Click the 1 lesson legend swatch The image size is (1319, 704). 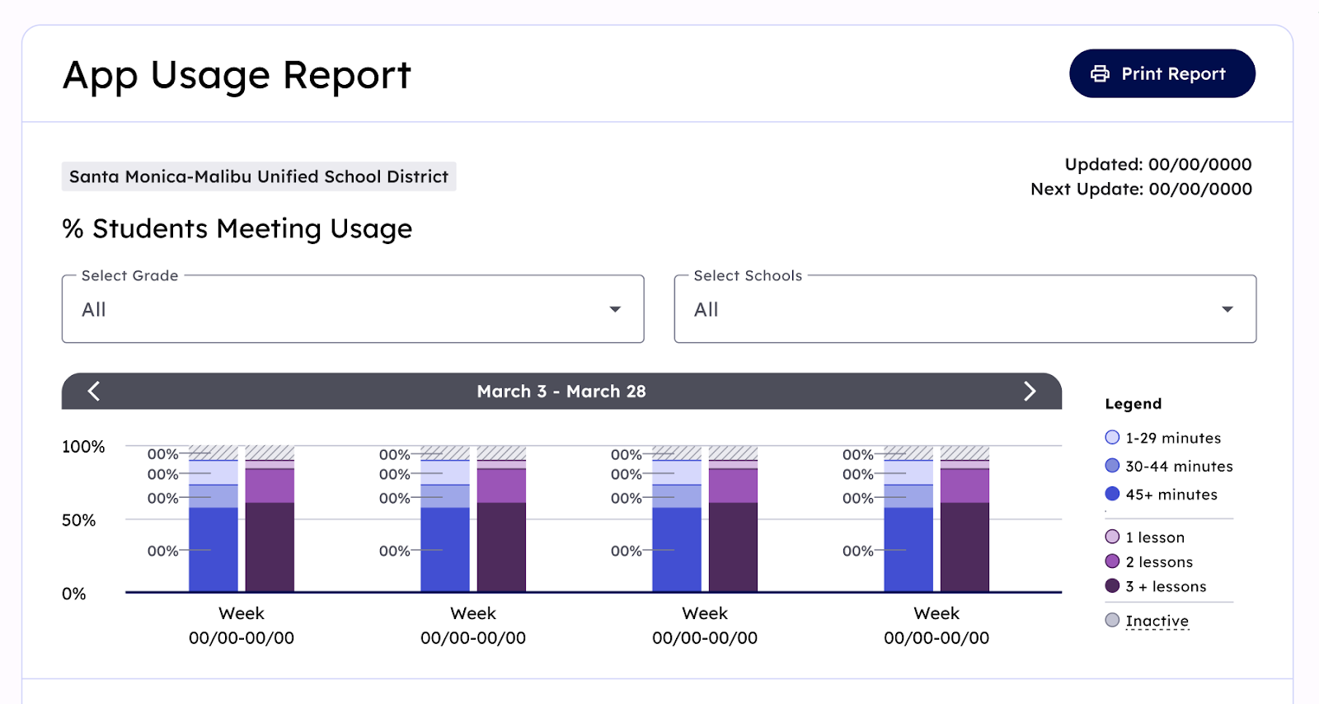pos(1112,537)
